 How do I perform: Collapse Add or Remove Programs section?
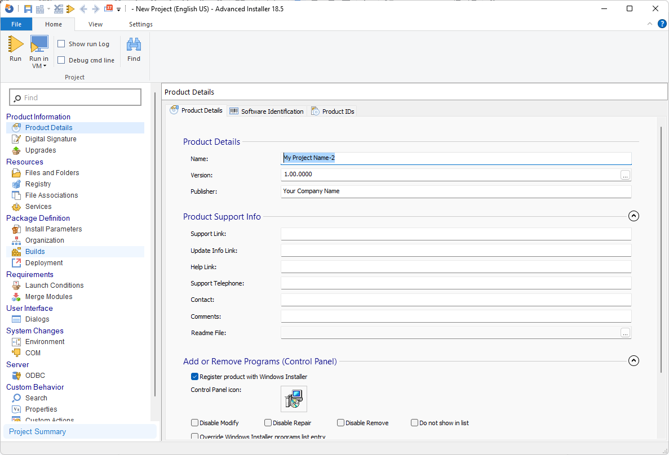coord(633,361)
